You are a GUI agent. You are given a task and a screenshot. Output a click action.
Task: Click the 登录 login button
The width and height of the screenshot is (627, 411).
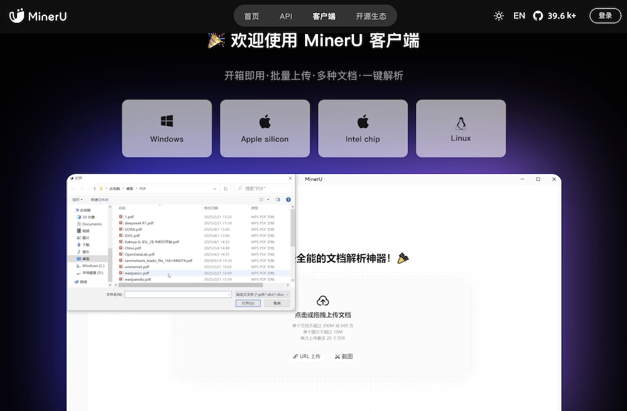tap(605, 16)
